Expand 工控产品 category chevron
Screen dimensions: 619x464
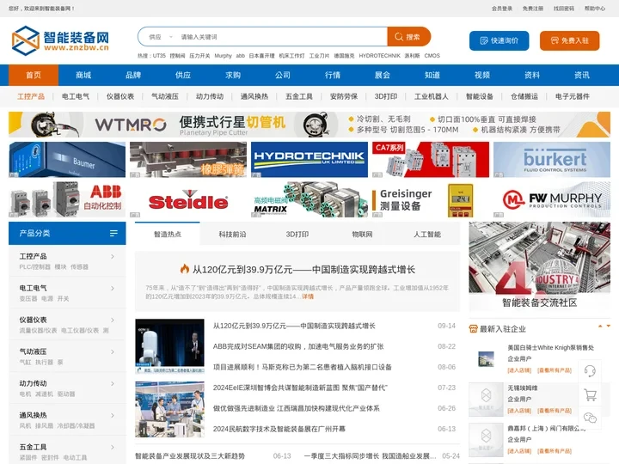coord(113,256)
